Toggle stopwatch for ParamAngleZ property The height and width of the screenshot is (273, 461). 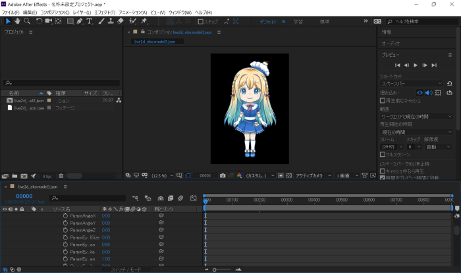click(x=65, y=230)
